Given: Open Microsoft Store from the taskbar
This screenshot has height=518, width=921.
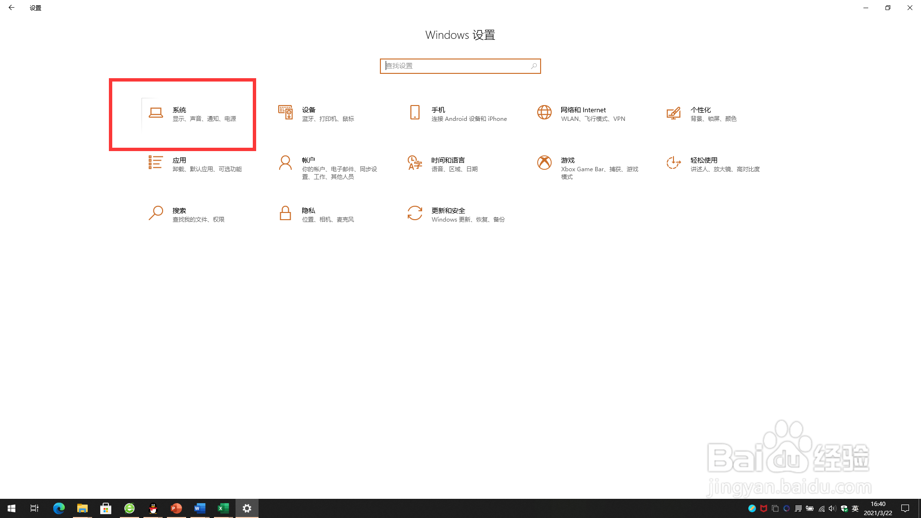Looking at the screenshot, I should pos(106,508).
